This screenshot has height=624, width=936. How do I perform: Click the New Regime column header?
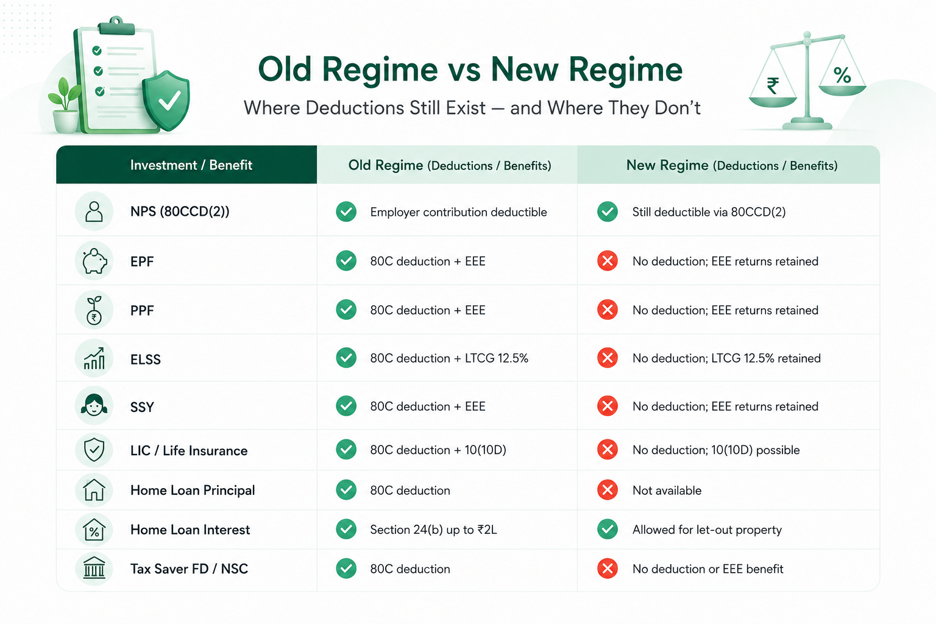[x=729, y=165]
